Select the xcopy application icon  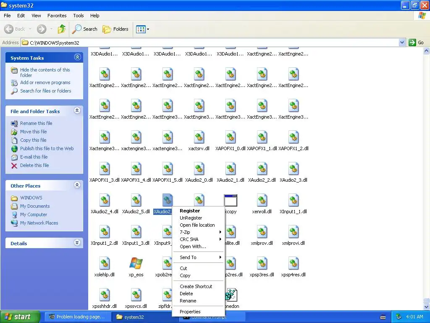(231, 200)
